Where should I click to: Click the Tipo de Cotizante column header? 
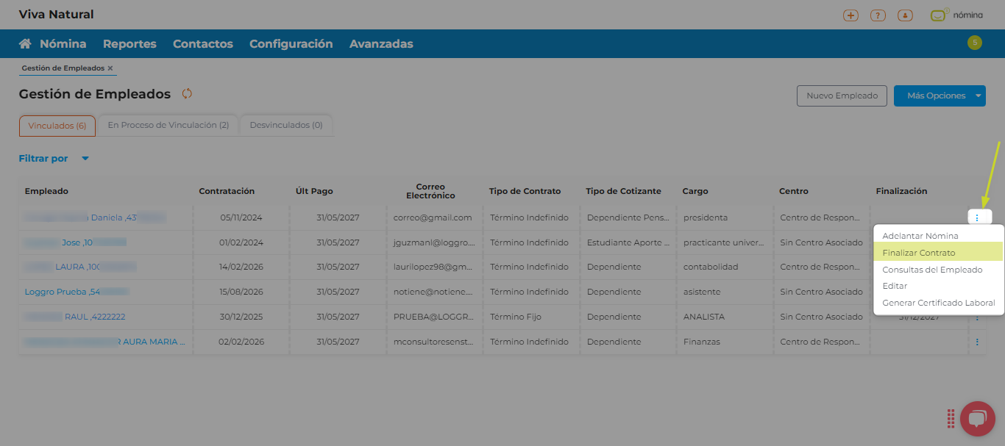623,191
